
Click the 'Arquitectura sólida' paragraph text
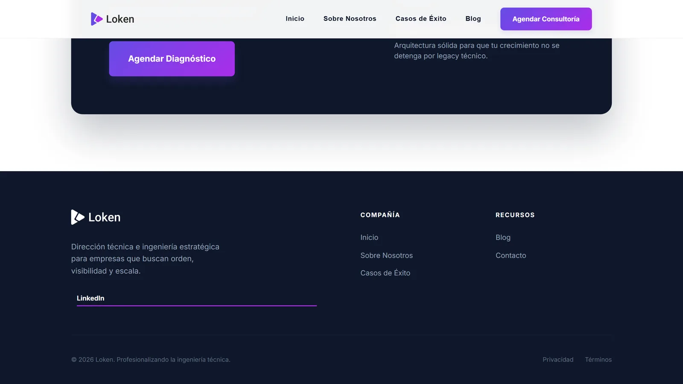[476, 51]
